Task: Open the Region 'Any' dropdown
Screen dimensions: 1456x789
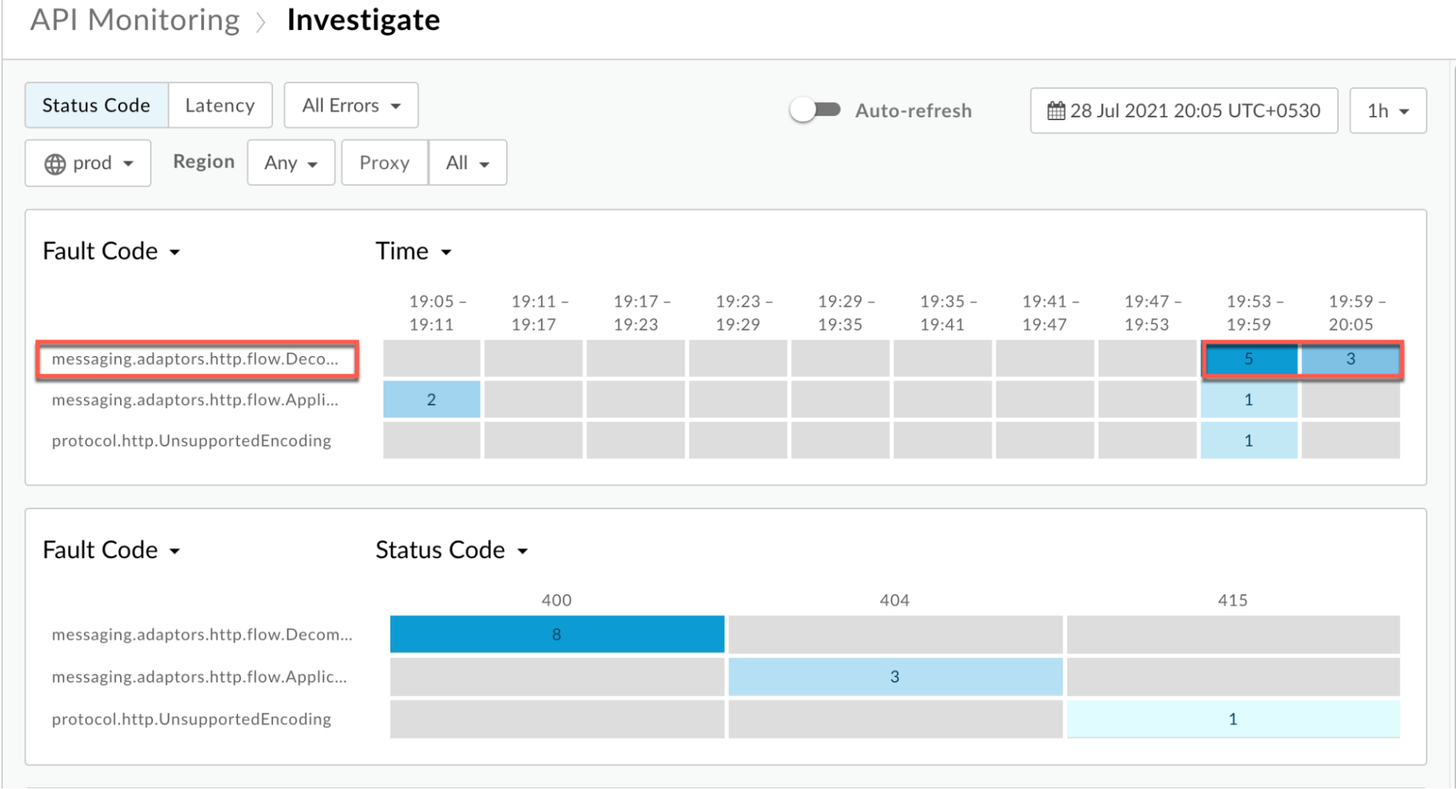Action: 290,162
